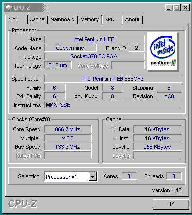Click the CPU-Z chip icon in title bar

click(x=9, y=8)
